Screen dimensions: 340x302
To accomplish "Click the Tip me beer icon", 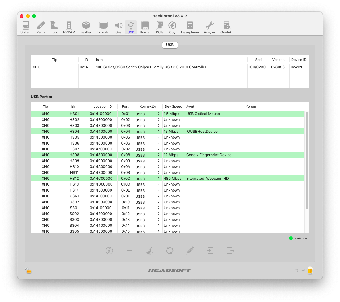I will pos(310,270).
